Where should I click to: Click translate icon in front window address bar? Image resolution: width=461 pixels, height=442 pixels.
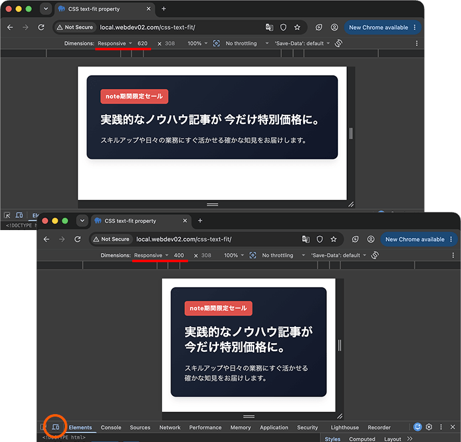(306, 239)
